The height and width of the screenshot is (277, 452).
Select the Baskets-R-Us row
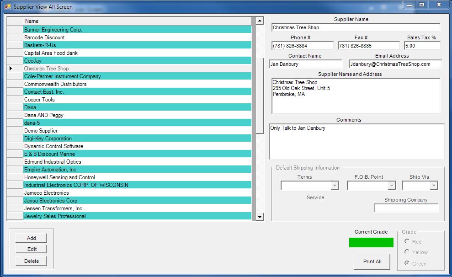[137, 45]
